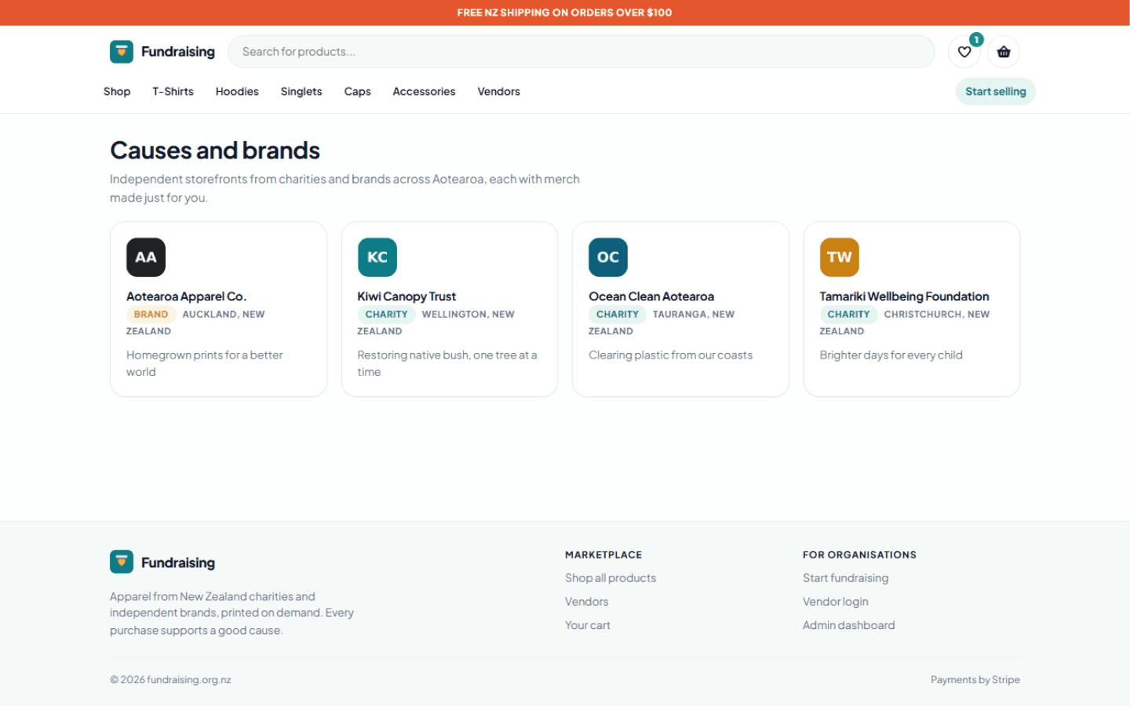
Task: Open the TW avatar for Tamariki Wellbeing Foundation
Action: coord(840,257)
